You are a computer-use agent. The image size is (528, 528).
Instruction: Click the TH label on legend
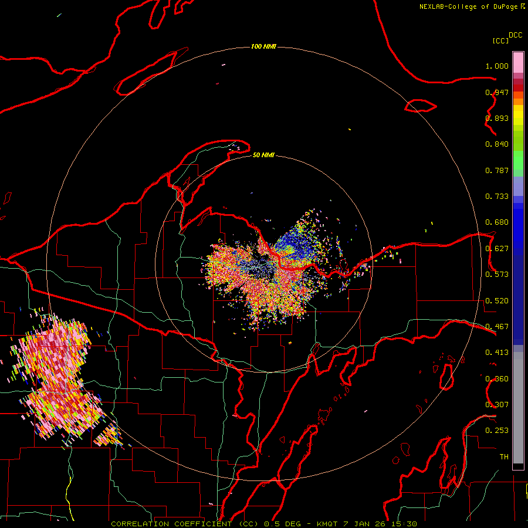[504, 457]
